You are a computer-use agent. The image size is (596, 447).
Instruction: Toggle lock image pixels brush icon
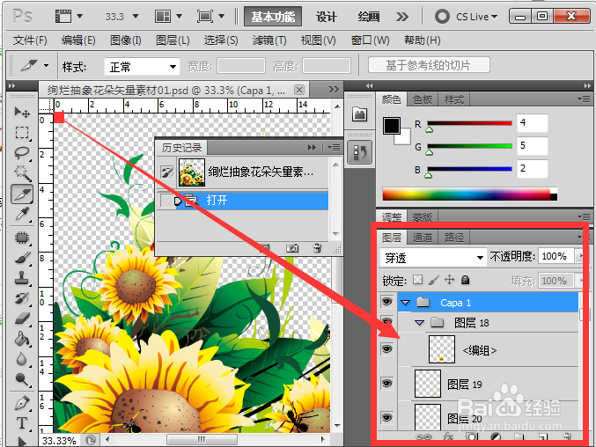[433, 281]
